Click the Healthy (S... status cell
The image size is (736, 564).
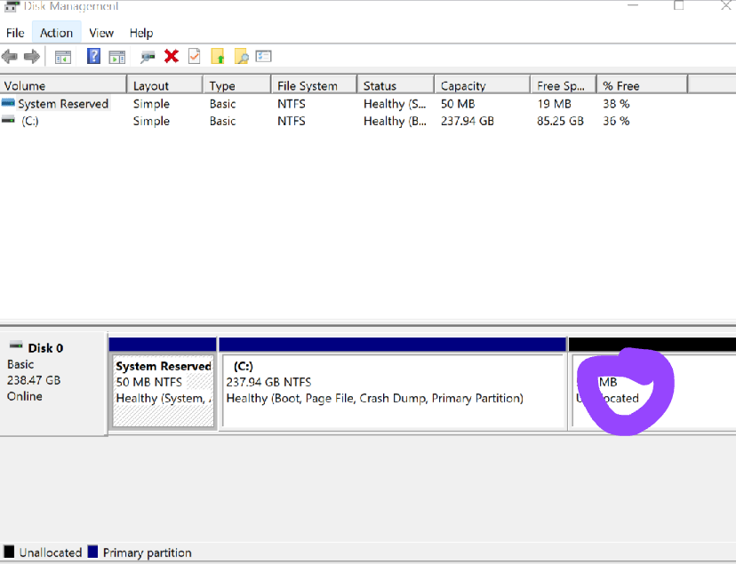click(395, 104)
